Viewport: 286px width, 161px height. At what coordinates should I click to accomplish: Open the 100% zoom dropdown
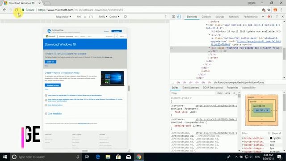coord(103,17)
